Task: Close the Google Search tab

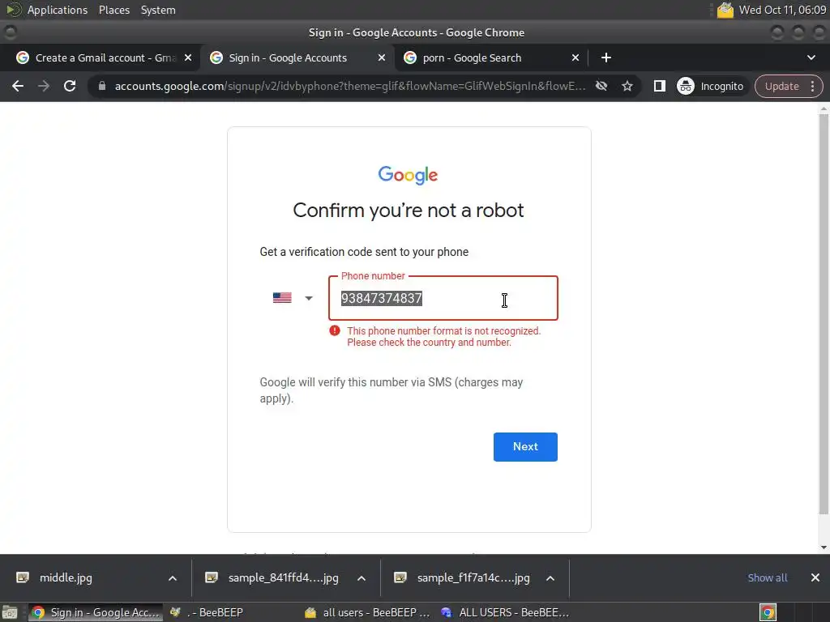Action: pos(575,58)
